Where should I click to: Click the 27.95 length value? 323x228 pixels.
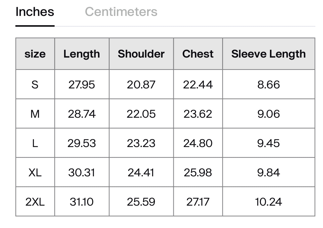click(82, 85)
